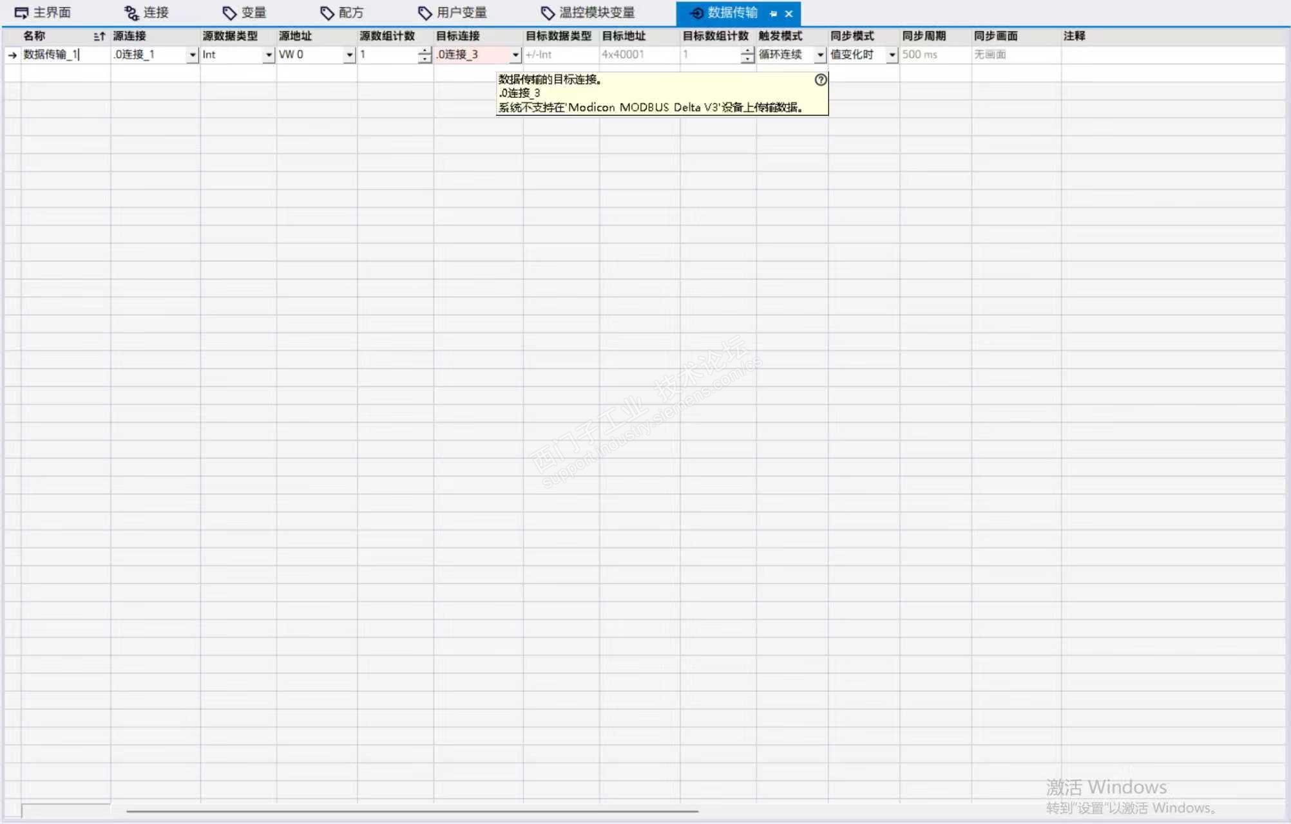This screenshot has width=1291, height=824.
Task: Click the horizontal scrollbar at bottom
Action: [412, 811]
